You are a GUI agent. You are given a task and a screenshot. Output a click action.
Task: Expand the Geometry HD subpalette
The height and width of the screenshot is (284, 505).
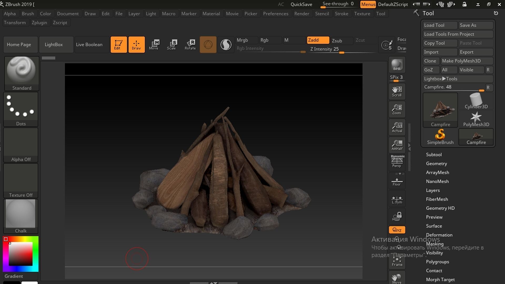pos(440,208)
